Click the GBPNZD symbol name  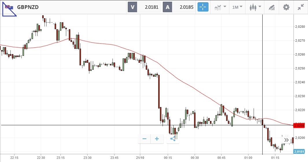pos(28,7)
